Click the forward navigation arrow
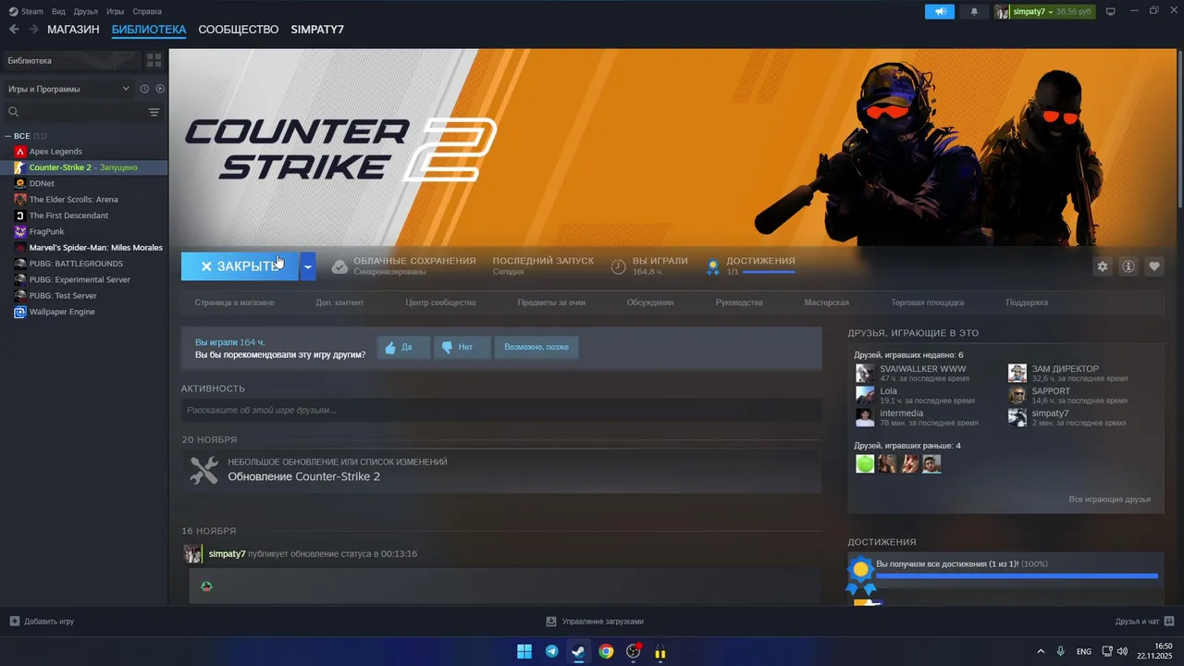The height and width of the screenshot is (666, 1184). [33, 30]
